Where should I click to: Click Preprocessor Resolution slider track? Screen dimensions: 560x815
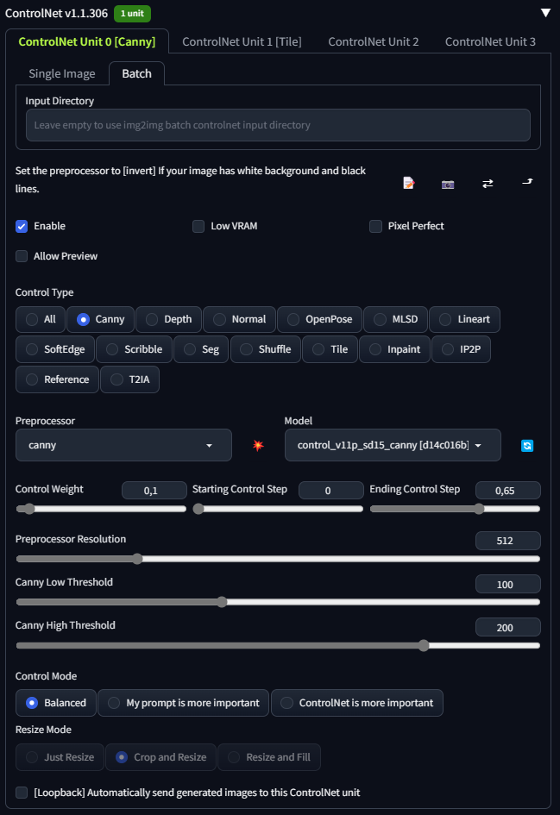click(x=278, y=559)
